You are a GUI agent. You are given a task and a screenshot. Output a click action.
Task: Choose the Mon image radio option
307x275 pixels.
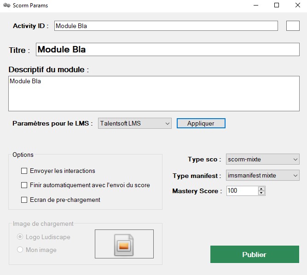[20, 250]
